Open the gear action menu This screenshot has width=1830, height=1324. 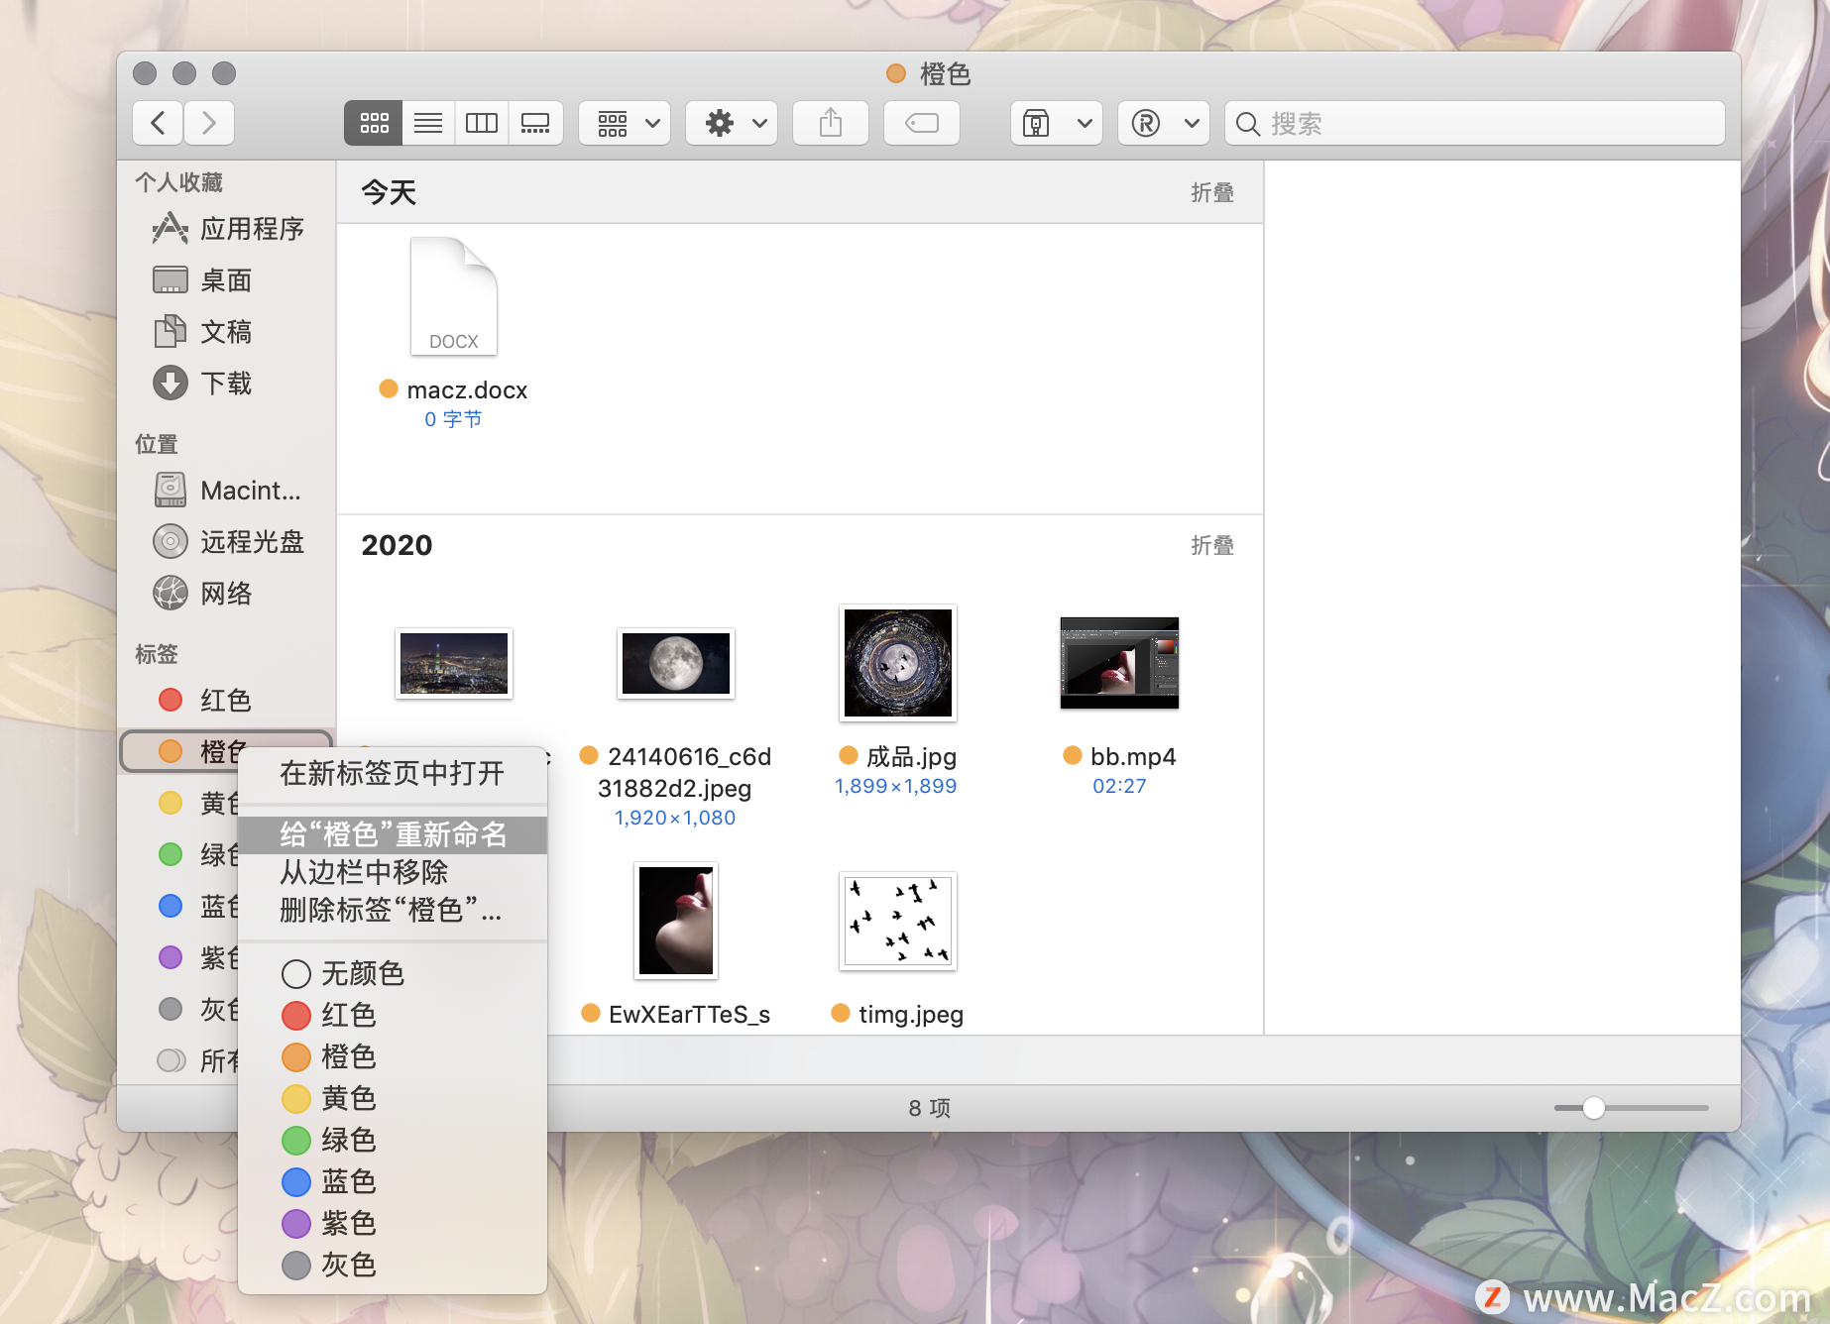pyautogui.click(x=733, y=123)
